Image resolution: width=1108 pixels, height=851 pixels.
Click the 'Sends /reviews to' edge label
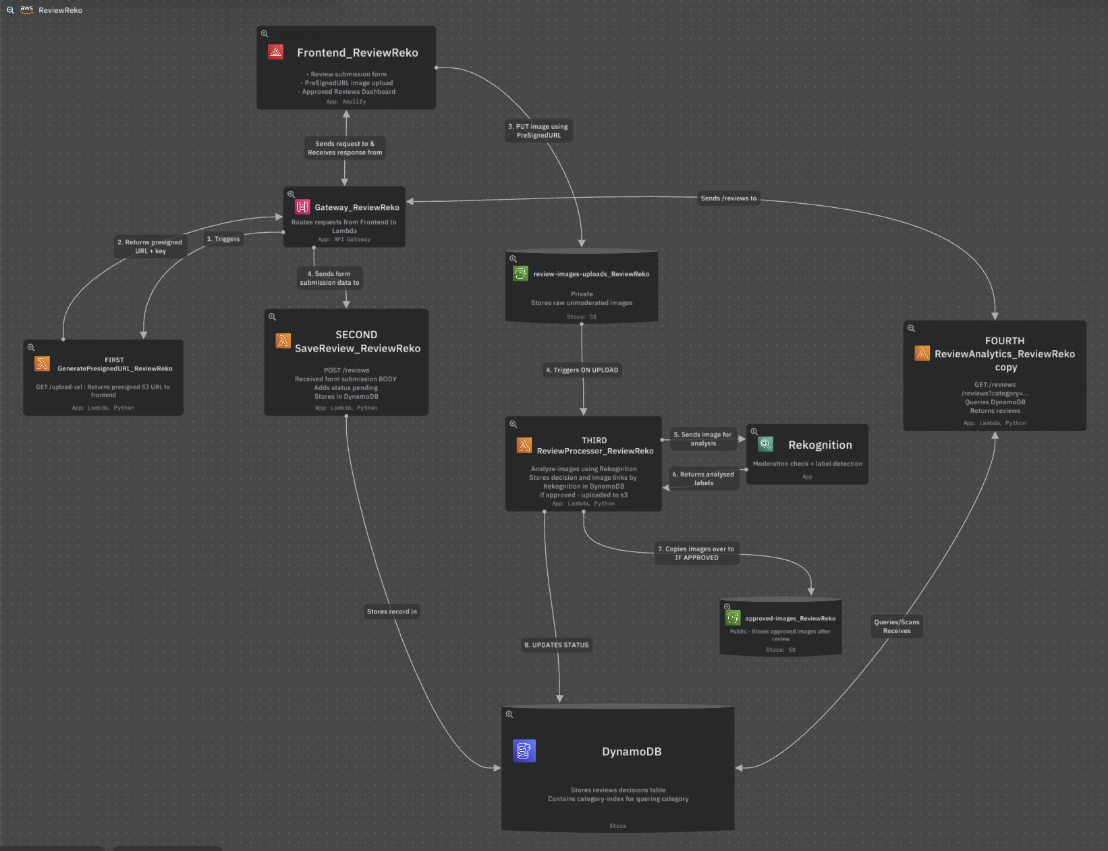[x=729, y=198]
